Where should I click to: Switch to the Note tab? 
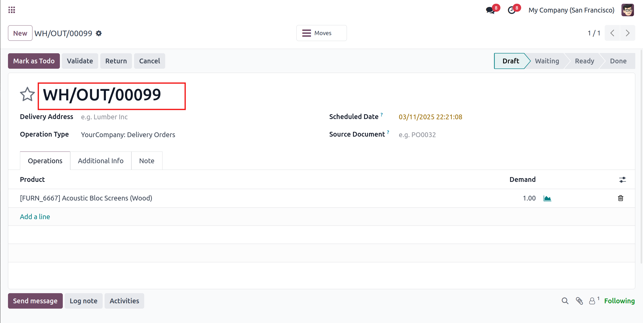pyautogui.click(x=147, y=161)
